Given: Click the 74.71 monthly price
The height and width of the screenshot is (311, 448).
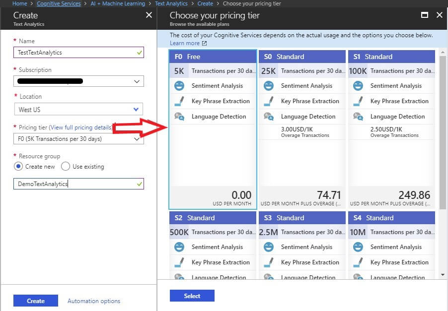Looking at the screenshot, I should pyautogui.click(x=329, y=195).
